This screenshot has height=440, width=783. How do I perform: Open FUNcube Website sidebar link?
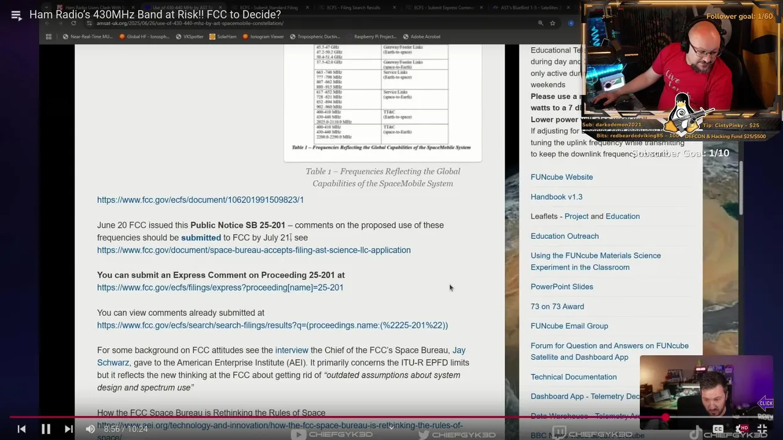[562, 177]
